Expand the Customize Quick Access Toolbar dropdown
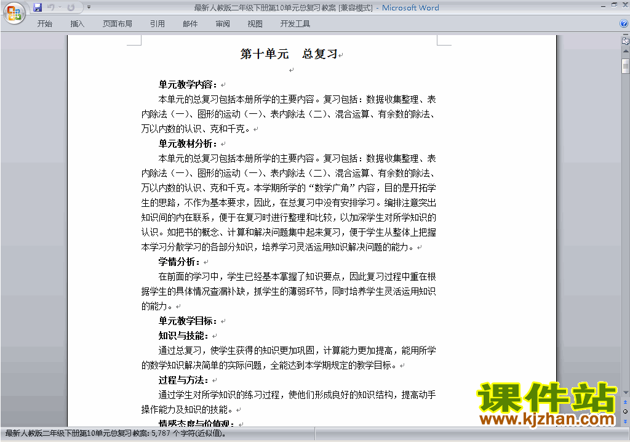This screenshot has width=630, height=442. coord(89,7)
